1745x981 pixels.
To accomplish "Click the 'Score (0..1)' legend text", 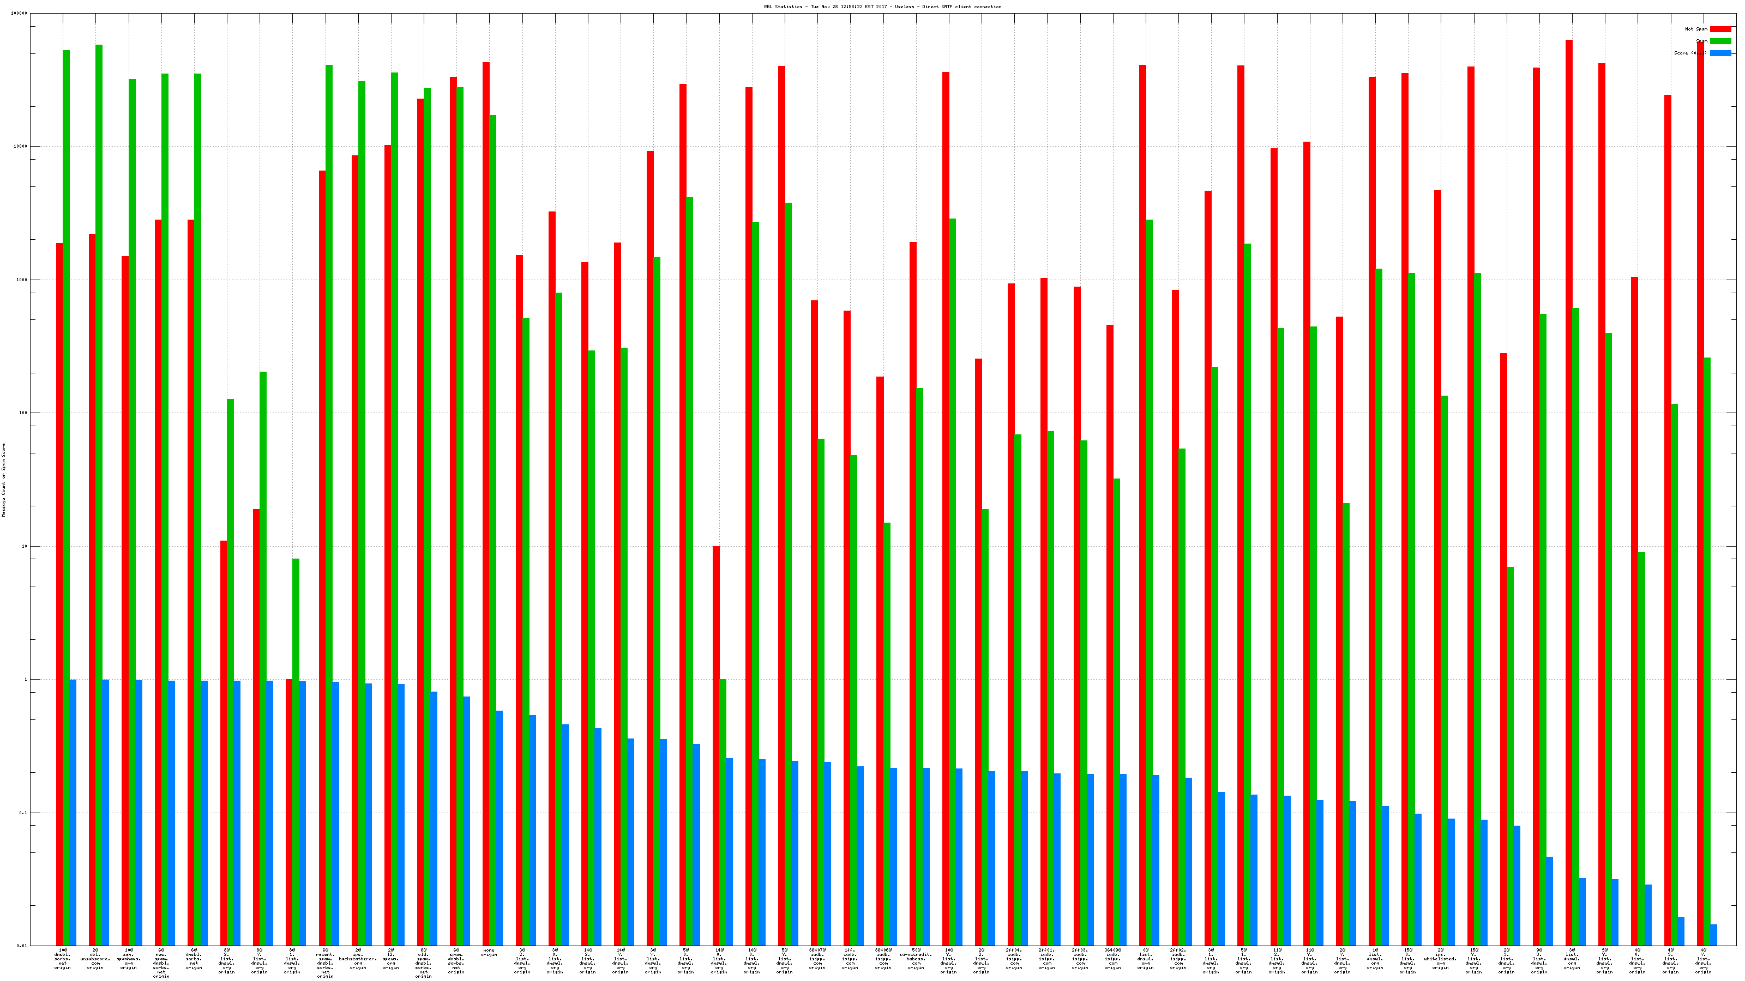I will pyautogui.click(x=1690, y=53).
